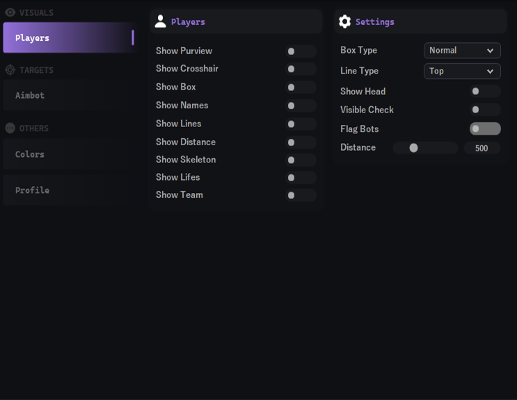
Task: Go to the Colors tab
Action: (x=65, y=154)
